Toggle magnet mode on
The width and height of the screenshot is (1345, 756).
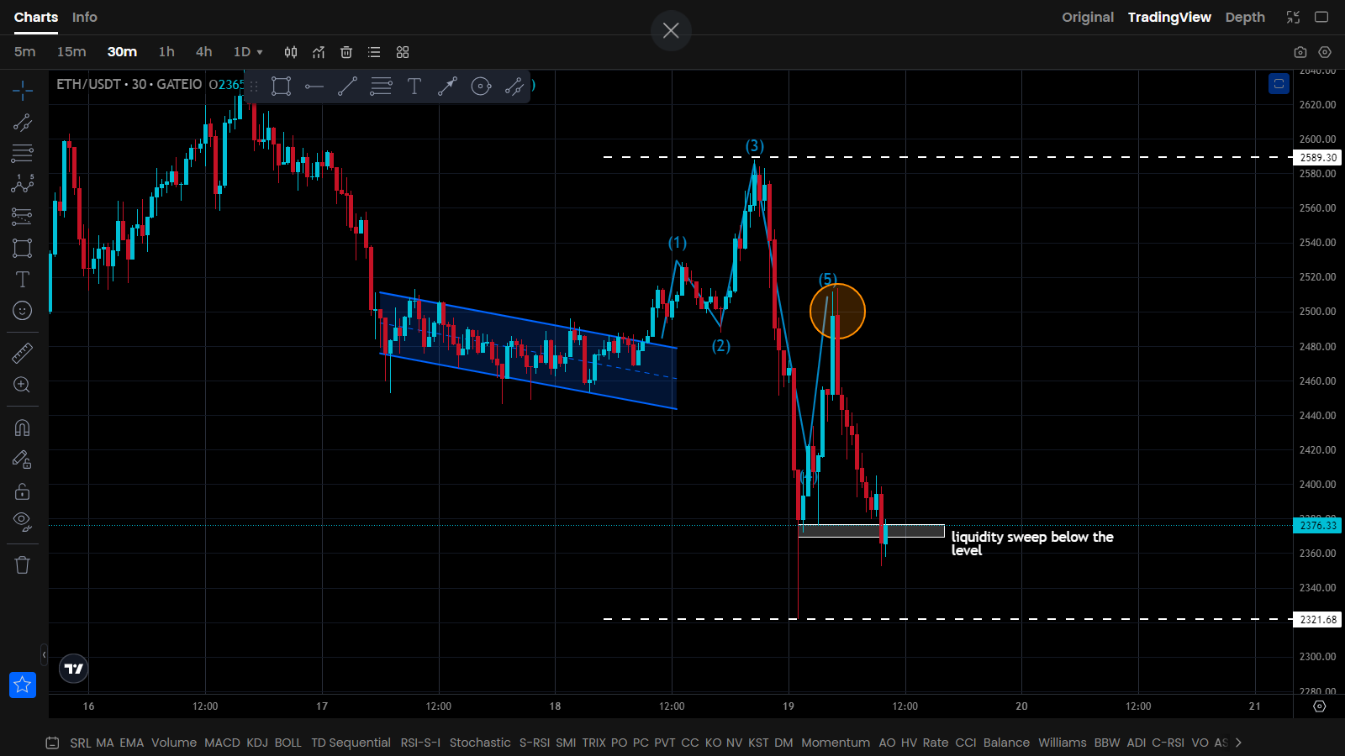click(23, 428)
